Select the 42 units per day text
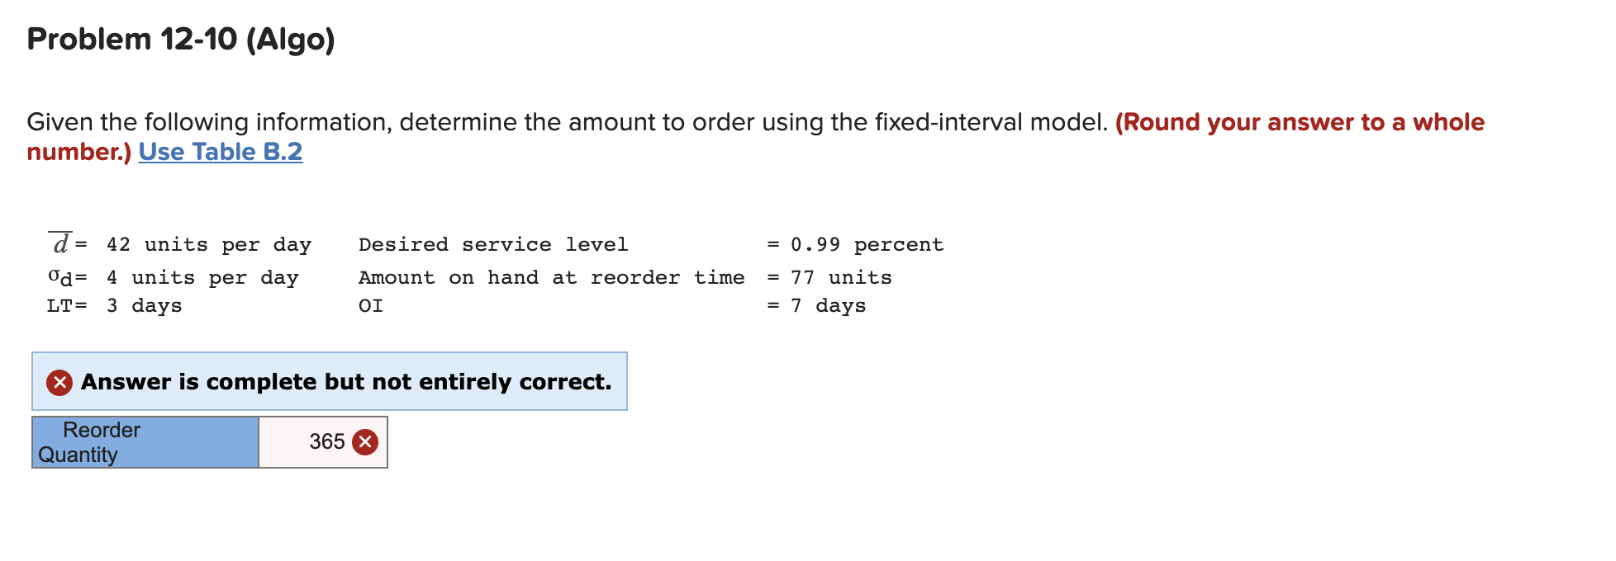The height and width of the screenshot is (561, 1616). click(x=207, y=244)
